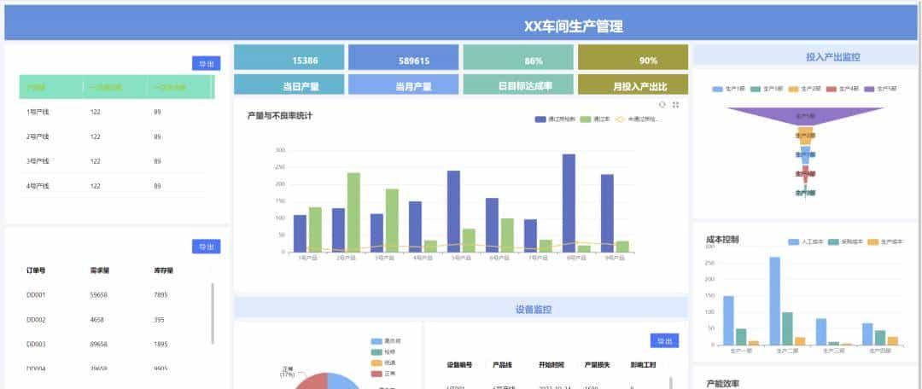Click the 当月产量 label tile

click(x=403, y=84)
